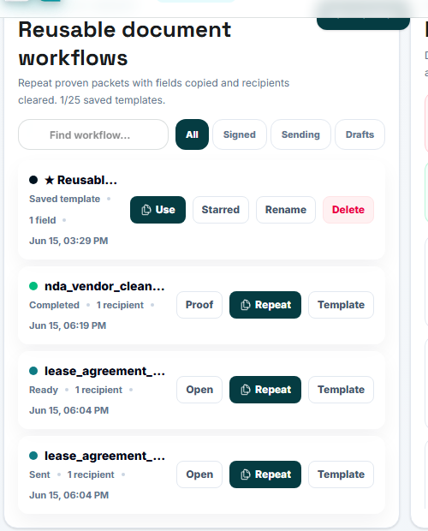Open the Ready lease_agreement document
This screenshot has width=428, height=531.
coord(199,390)
